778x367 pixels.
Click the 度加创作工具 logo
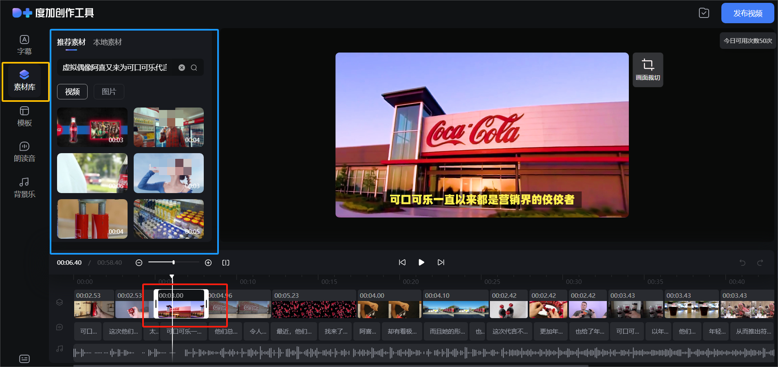53,13
